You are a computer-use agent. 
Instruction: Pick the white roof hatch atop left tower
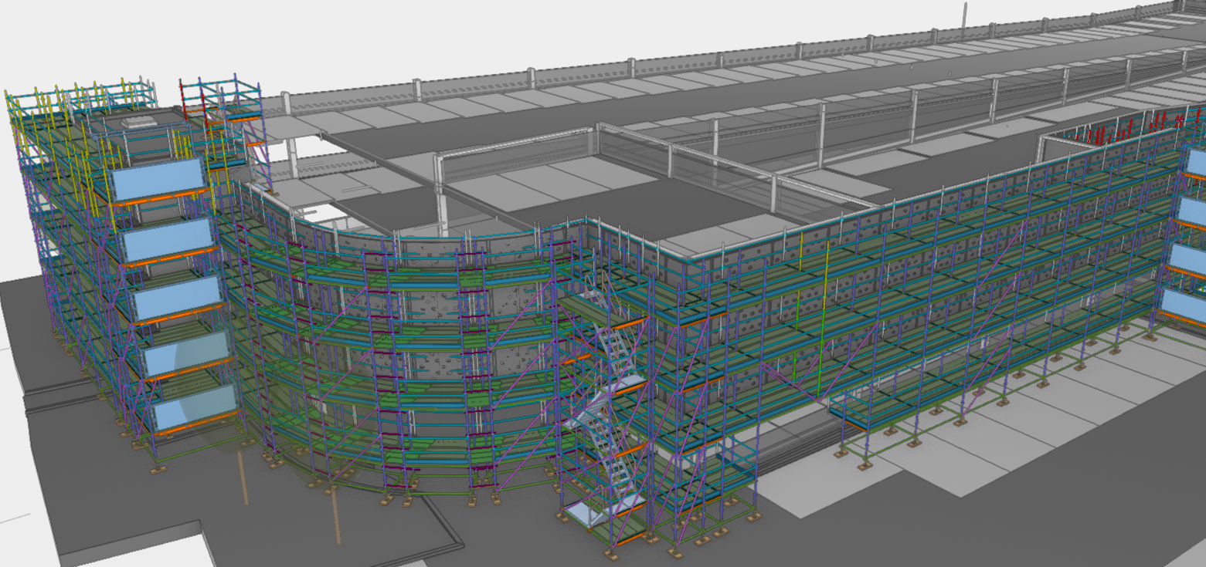pos(143,120)
